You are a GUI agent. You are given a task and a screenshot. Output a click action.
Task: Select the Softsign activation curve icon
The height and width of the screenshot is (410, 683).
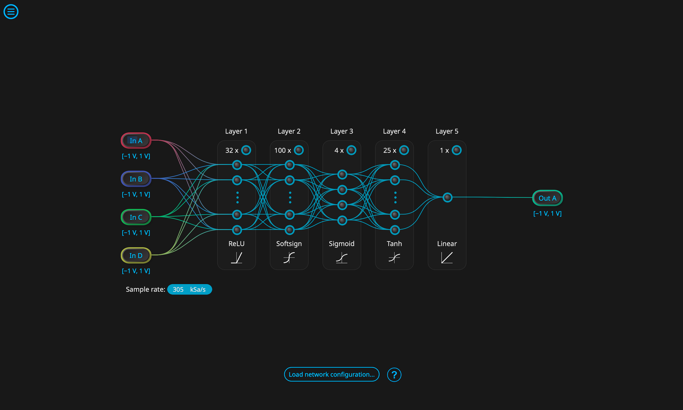tap(289, 258)
